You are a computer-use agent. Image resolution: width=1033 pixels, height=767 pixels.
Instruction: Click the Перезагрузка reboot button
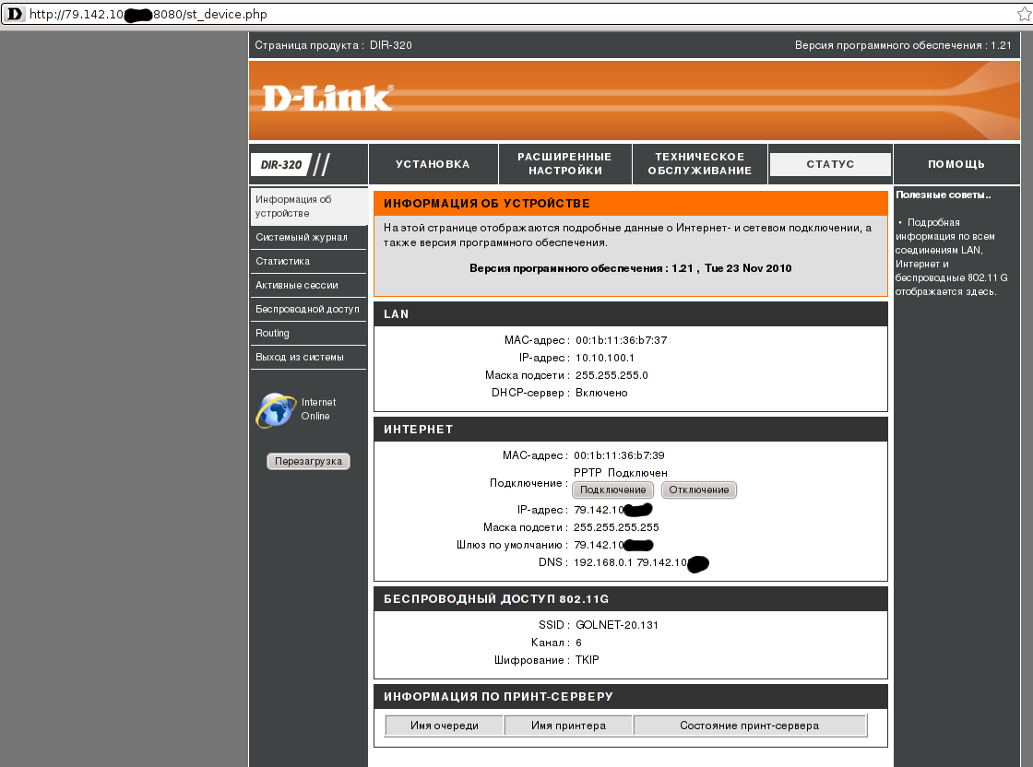point(308,462)
